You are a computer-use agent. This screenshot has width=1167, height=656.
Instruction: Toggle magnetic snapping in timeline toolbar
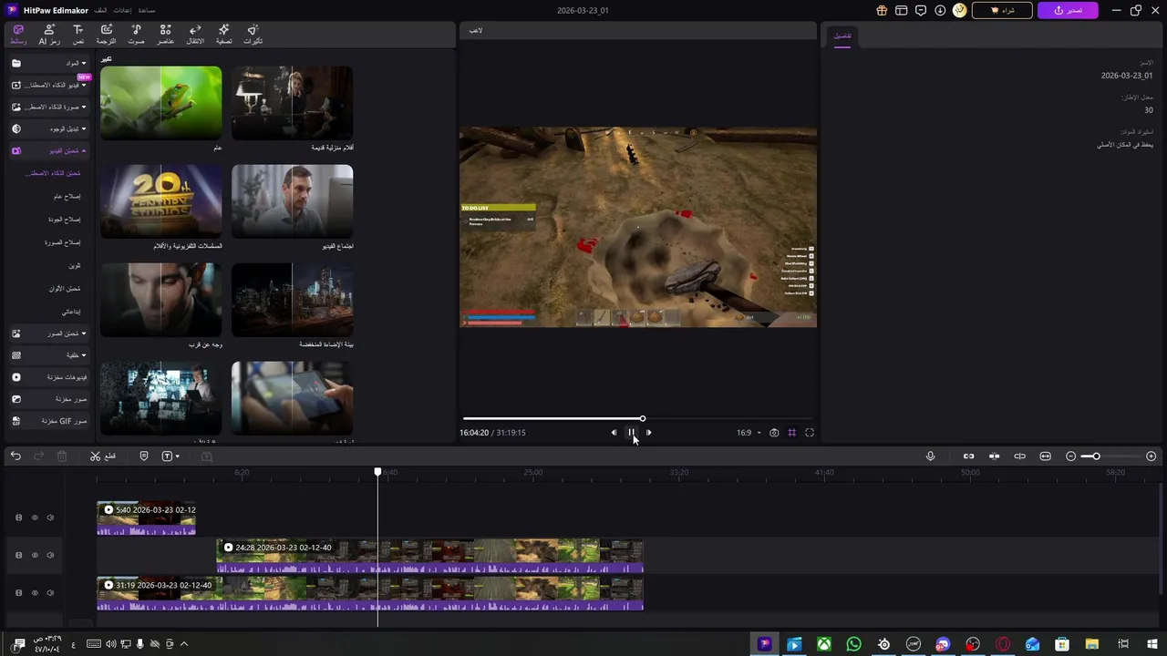(994, 456)
